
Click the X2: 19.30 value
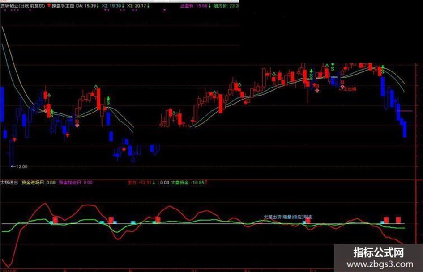[x=111, y=6]
